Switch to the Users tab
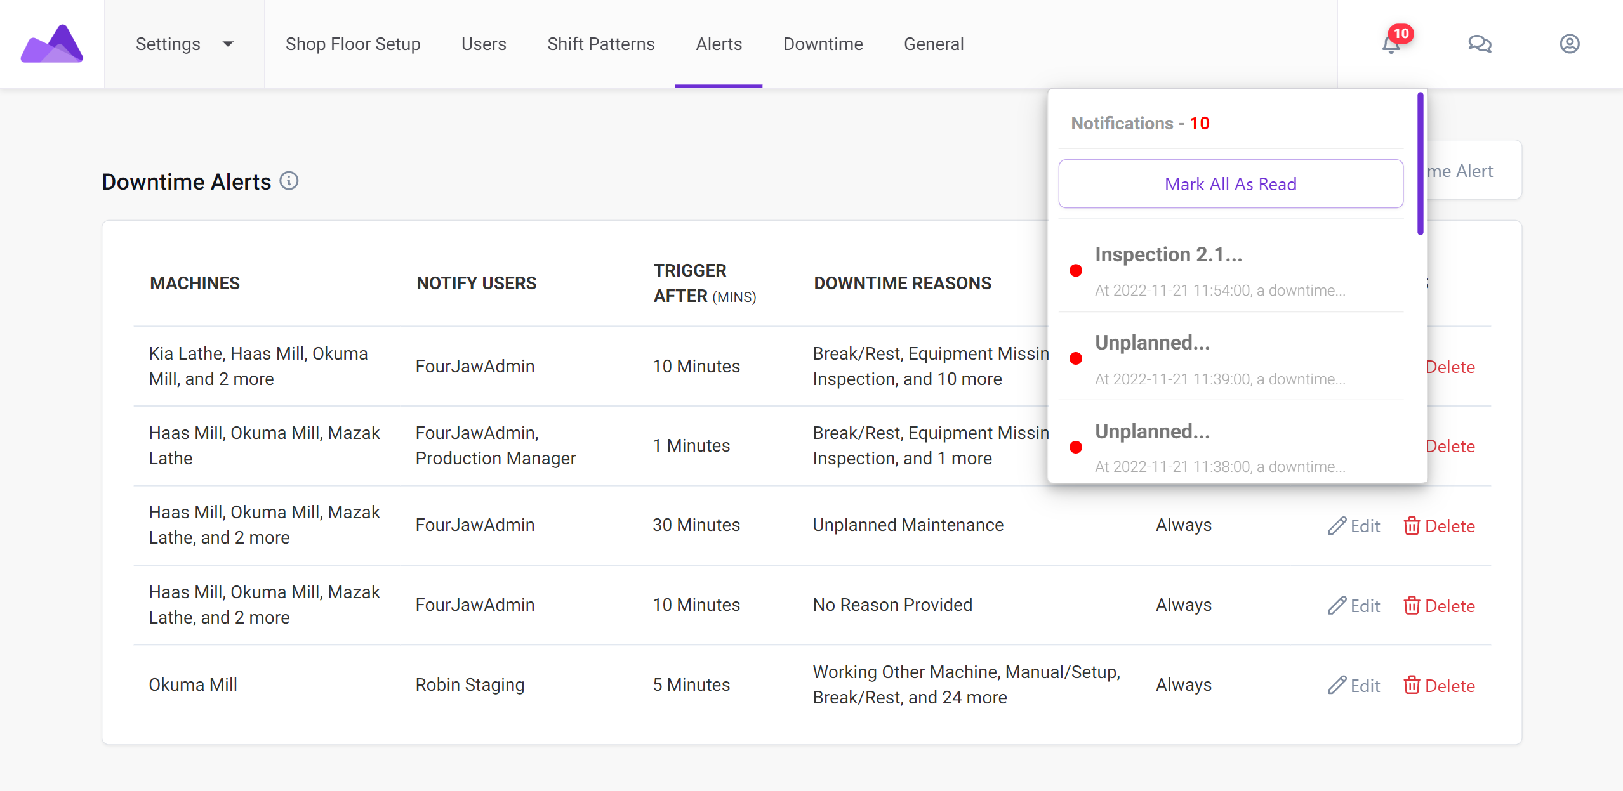Viewport: 1623px width, 791px height. [484, 44]
